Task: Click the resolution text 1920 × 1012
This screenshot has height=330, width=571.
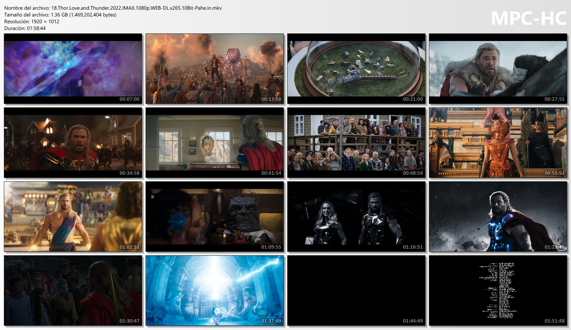Action: 45,22
